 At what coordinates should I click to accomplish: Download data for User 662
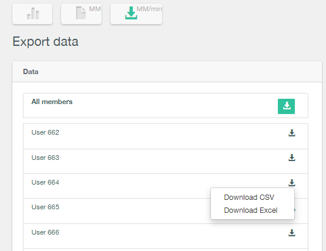pyautogui.click(x=292, y=133)
